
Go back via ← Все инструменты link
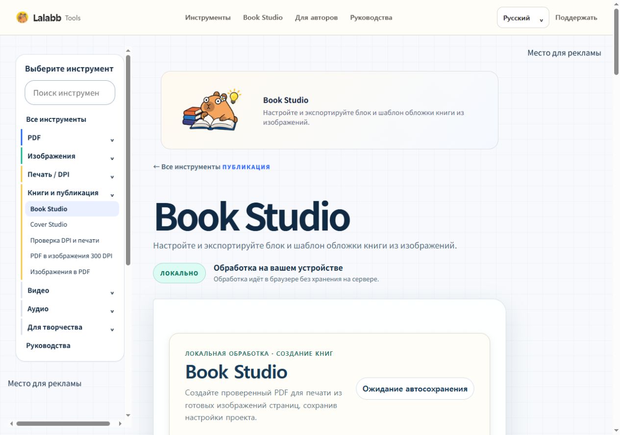[187, 167]
